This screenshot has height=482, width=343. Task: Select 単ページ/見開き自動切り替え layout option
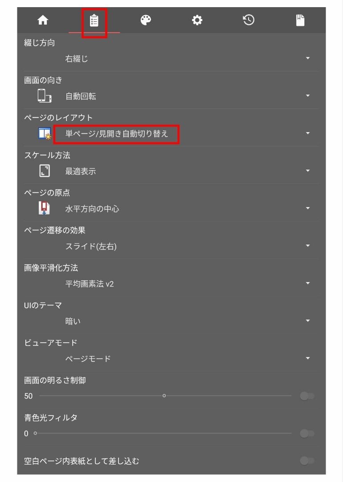click(x=117, y=134)
